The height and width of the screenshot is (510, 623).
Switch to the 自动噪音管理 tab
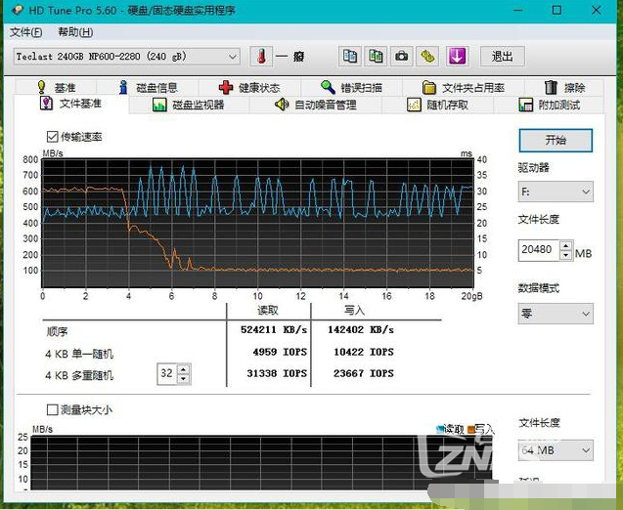point(316,105)
